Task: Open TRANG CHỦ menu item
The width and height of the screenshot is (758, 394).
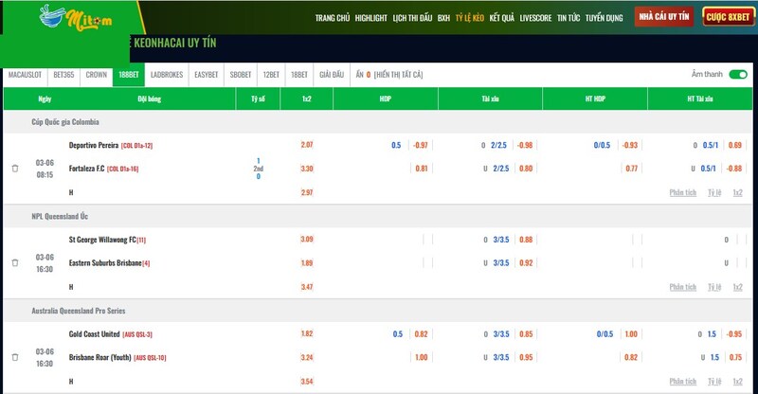Action: (333, 18)
